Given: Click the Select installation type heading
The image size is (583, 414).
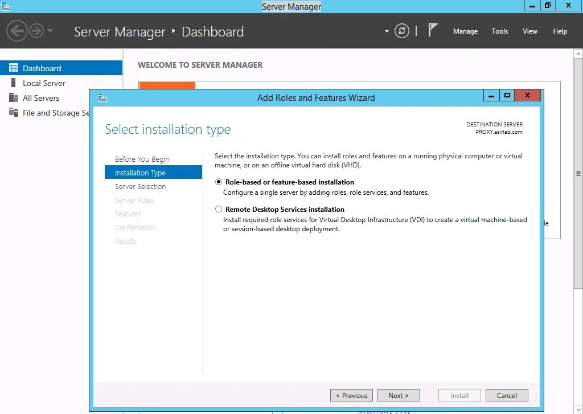Looking at the screenshot, I should 168,129.
